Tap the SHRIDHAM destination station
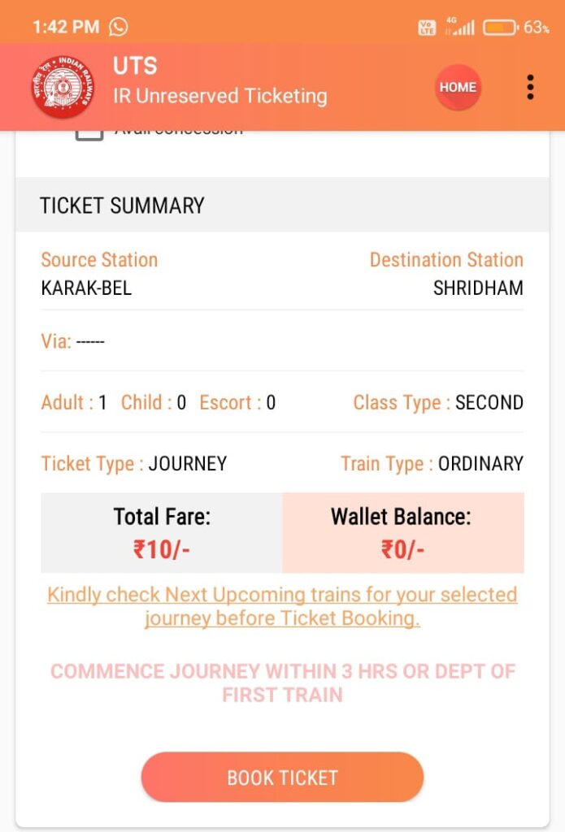The height and width of the screenshot is (832, 565). [478, 288]
